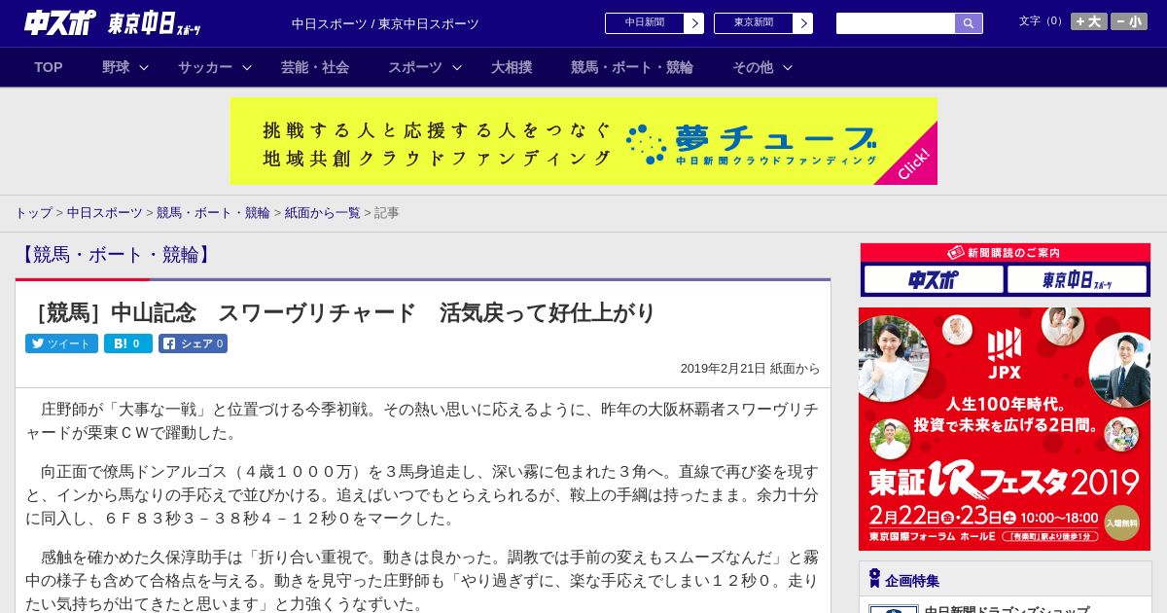This screenshot has width=1167, height=613.
Task: Increase font size with +大 button
Action: tap(1089, 21)
